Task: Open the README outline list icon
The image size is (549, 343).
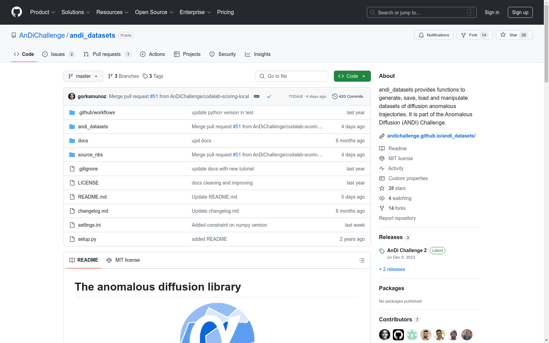Action: coord(362,260)
